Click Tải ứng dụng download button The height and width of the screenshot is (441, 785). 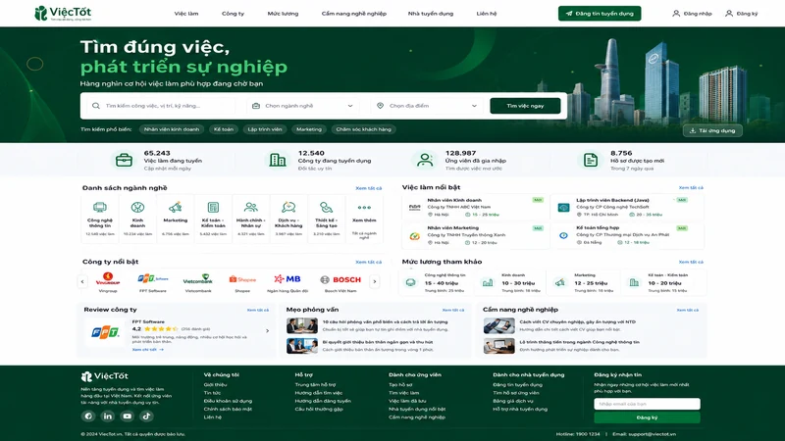(712, 130)
